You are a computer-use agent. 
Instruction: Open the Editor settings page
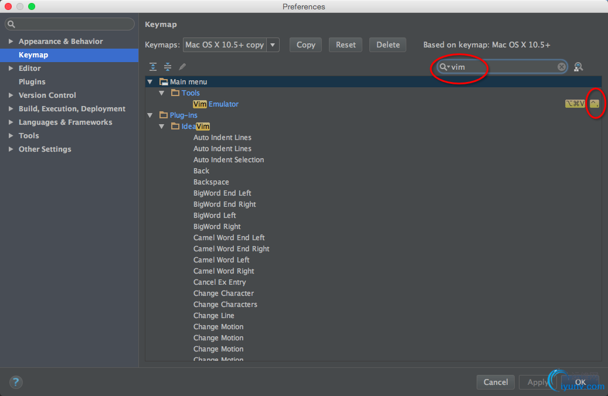[x=30, y=68]
